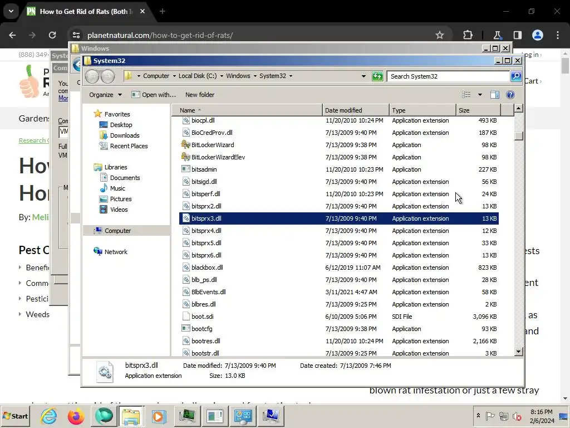Open Internet Explorer from taskbar
The image size is (570, 428).
point(49,416)
